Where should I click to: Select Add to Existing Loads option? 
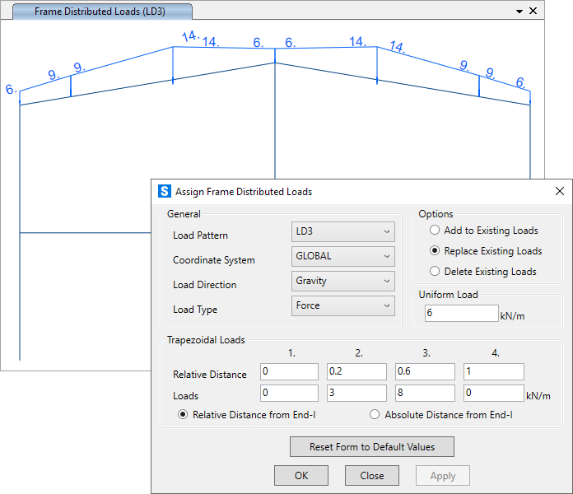pos(435,231)
